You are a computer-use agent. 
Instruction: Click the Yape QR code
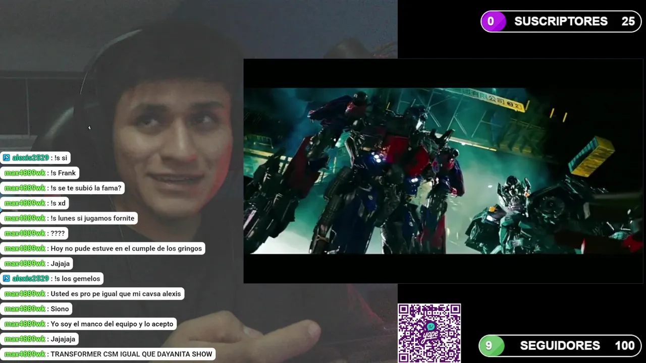[x=429, y=333]
